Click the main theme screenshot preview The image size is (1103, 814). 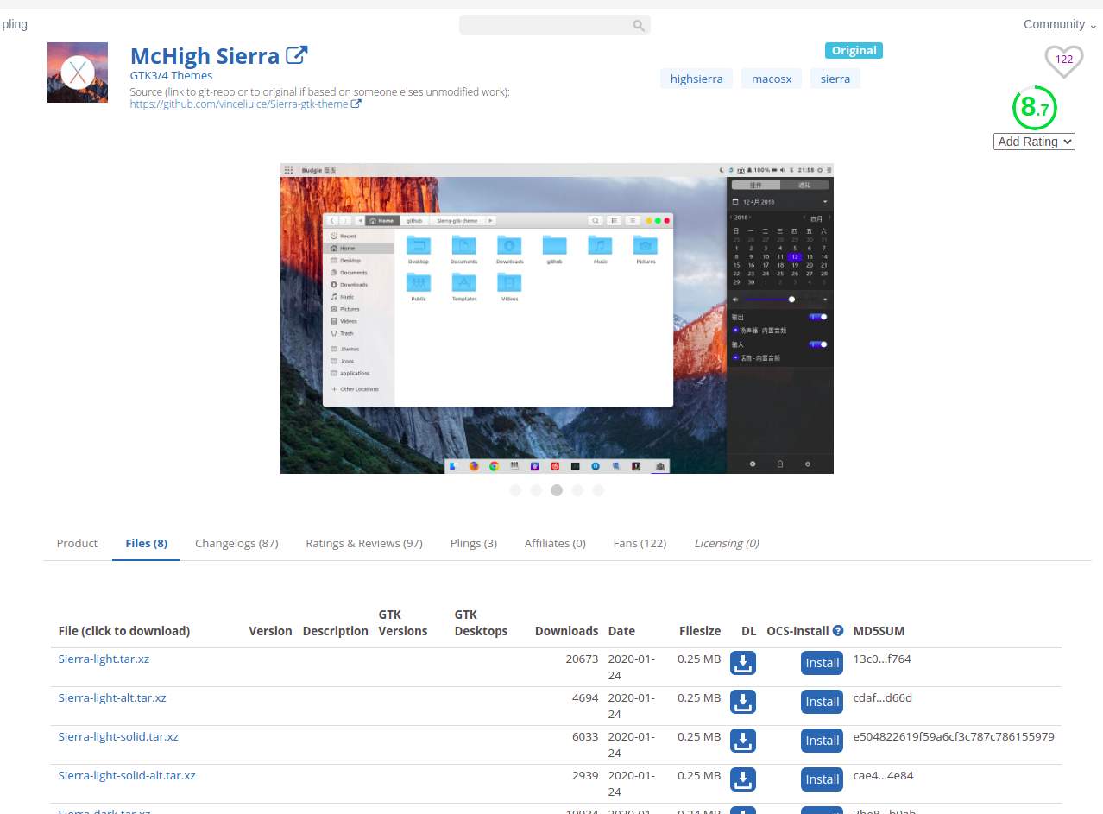click(557, 319)
